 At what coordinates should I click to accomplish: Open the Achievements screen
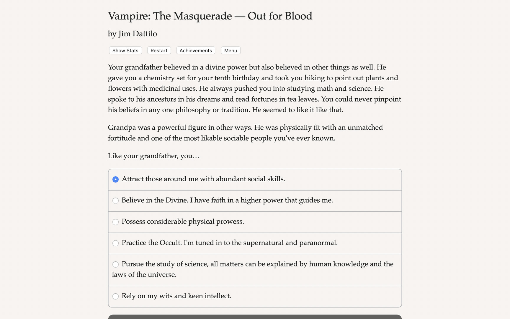pos(195,50)
